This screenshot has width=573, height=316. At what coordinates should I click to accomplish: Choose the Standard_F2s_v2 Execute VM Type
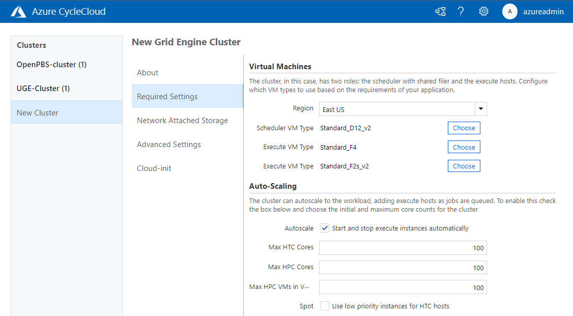pos(464,166)
